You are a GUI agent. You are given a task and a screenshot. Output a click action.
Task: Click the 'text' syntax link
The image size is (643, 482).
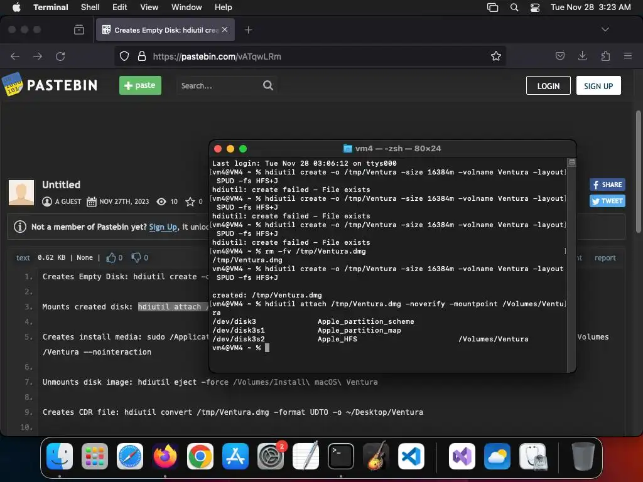23,257
